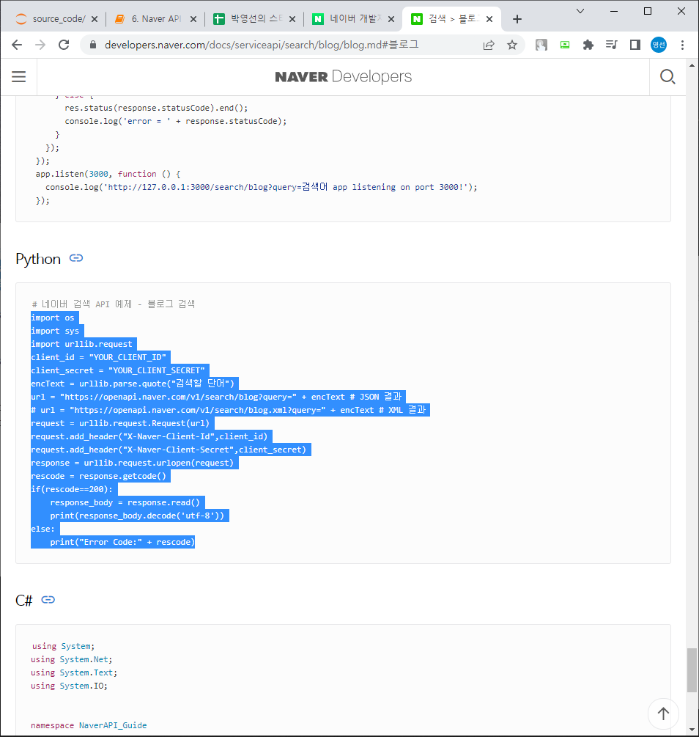Viewport: 699px width, 737px height.
Task: Share this page from the address bar
Action: click(489, 45)
